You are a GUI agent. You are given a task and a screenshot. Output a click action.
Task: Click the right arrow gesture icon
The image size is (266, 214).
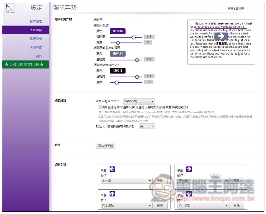(x=189, y=169)
